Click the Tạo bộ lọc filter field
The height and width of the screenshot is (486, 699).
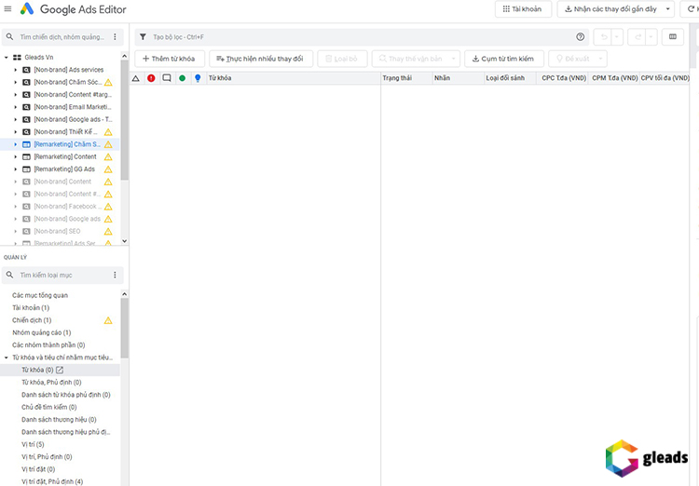[x=354, y=37]
